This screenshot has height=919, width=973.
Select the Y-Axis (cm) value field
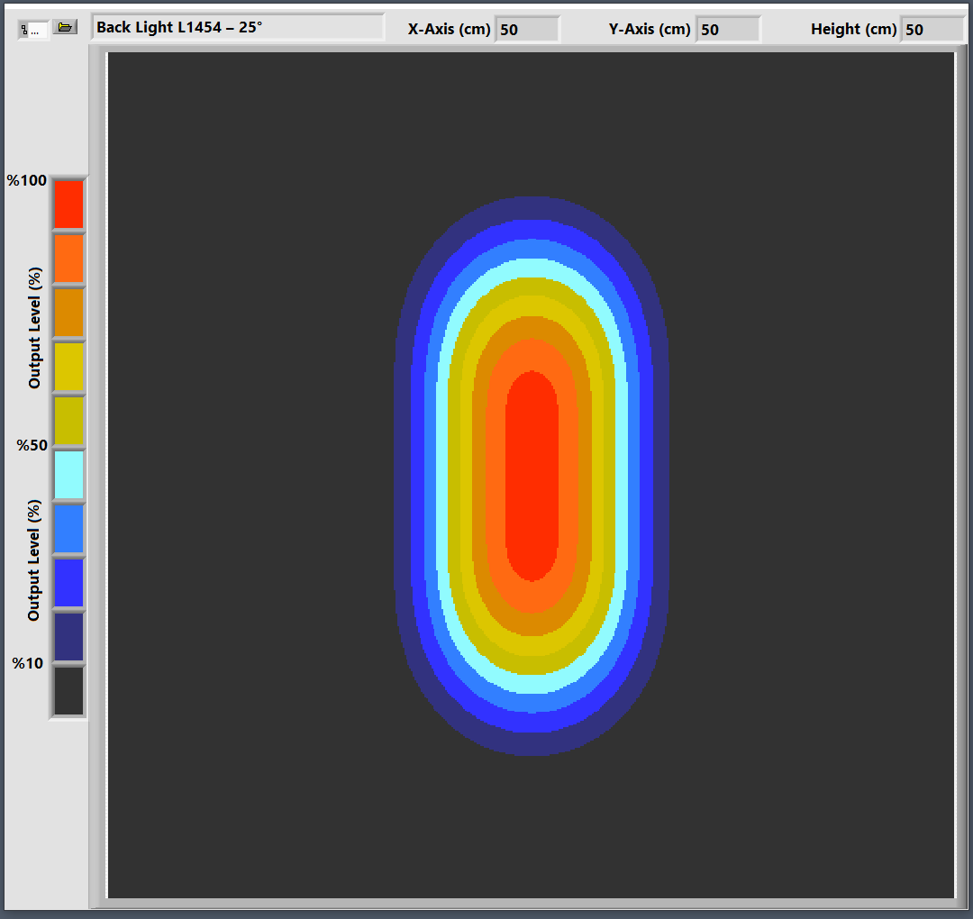pyautogui.click(x=728, y=29)
